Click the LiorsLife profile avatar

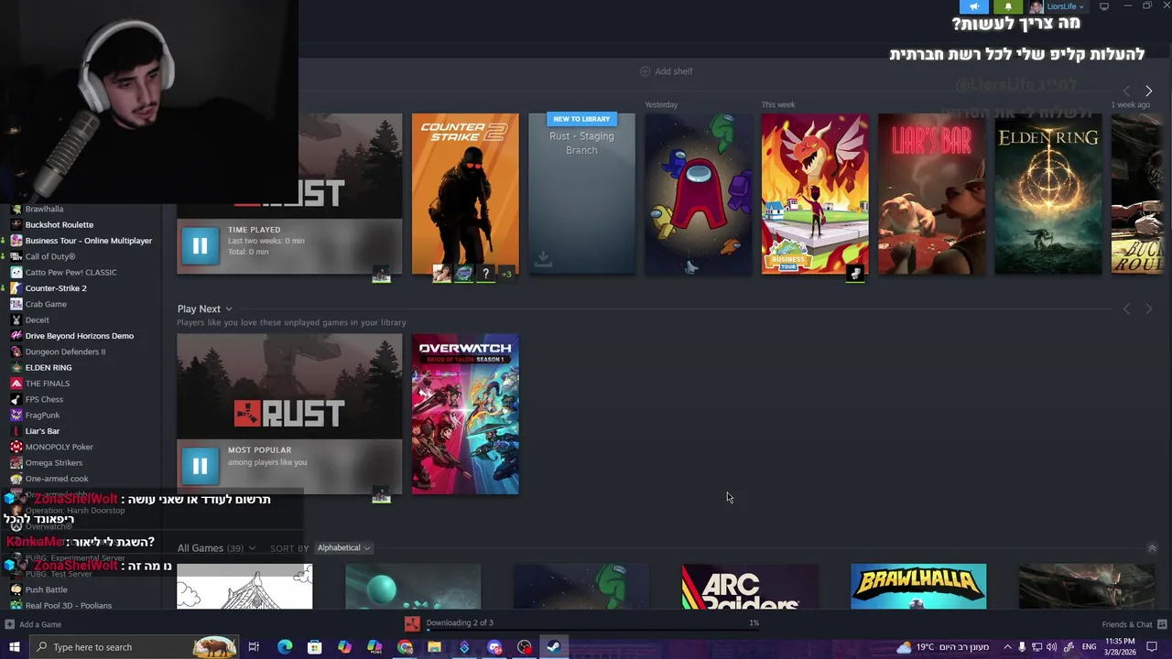pos(1036,6)
